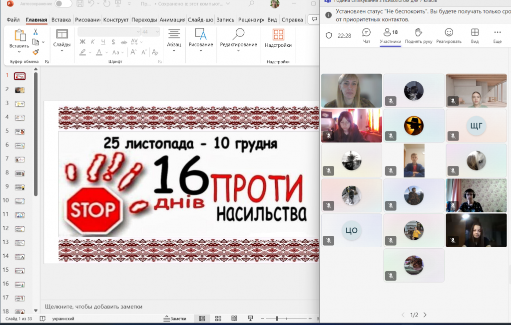Go to participants page 2 with arrow
Image resolution: width=511 pixels, height=325 pixels.
(x=425, y=315)
